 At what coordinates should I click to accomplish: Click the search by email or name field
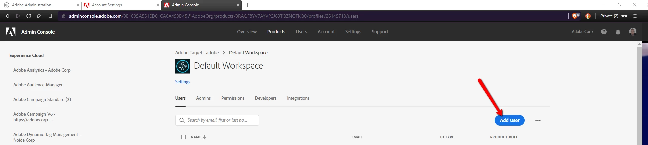point(217,120)
